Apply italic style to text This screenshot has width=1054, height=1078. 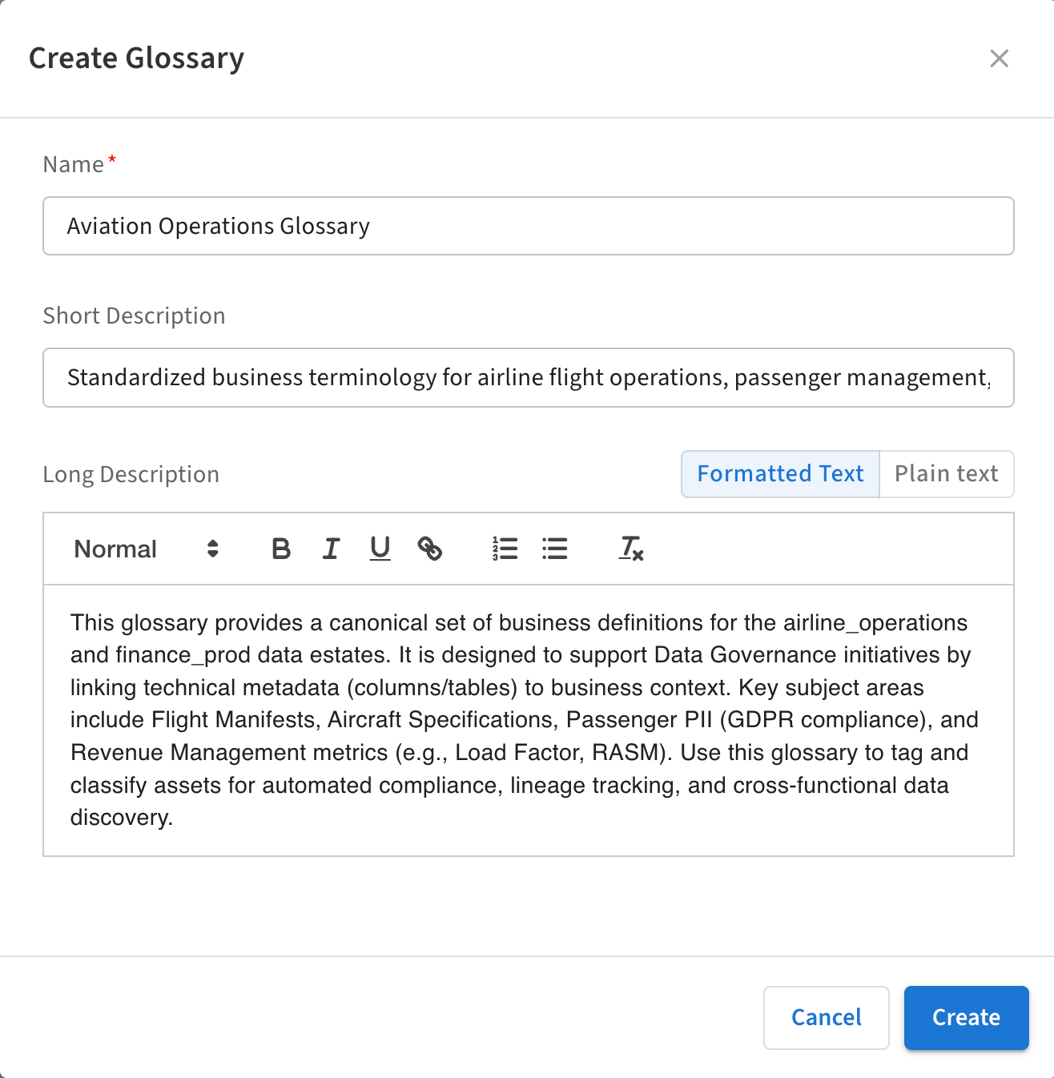coord(331,549)
